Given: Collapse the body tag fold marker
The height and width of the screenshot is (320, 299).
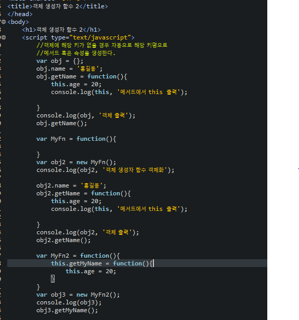Looking at the screenshot, I should click(4, 22).
